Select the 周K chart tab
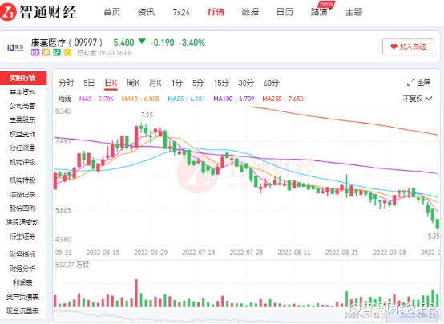 click(x=133, y=83)
